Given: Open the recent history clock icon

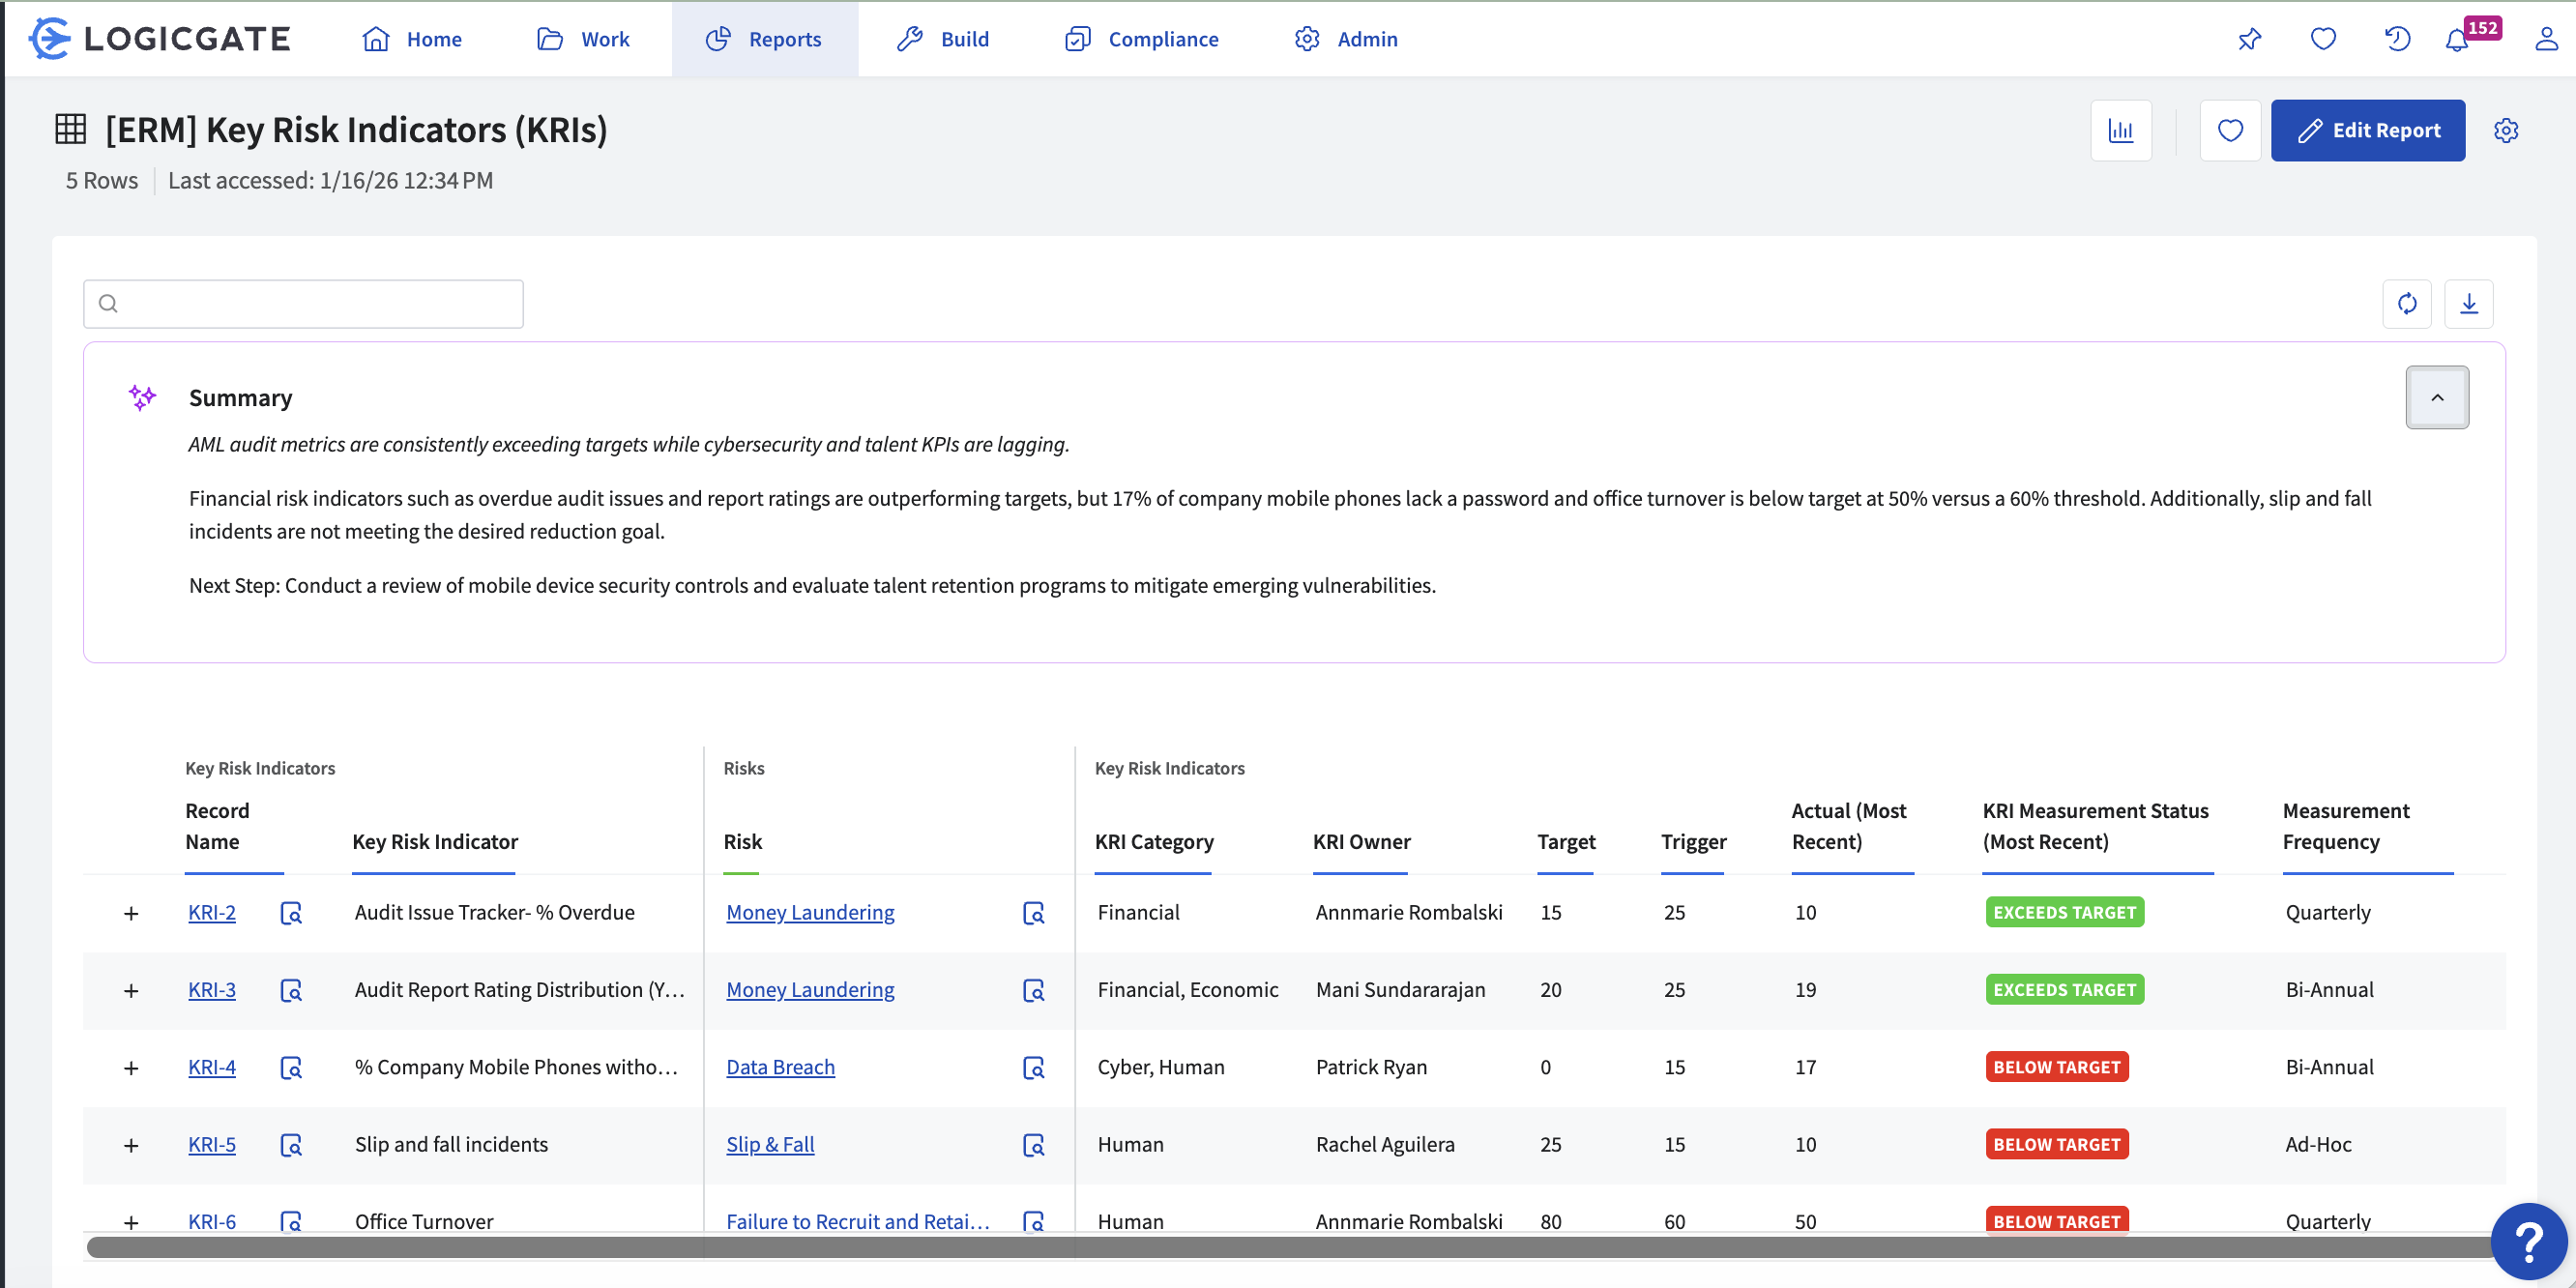Looking at the screenshot, I should pos(2397,39).
